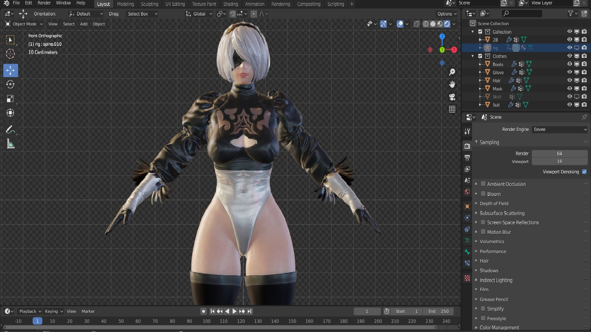Select the Scale tool
Image resolution: width=591 pixels, height=332 pixels.
[x=10, y=98]
